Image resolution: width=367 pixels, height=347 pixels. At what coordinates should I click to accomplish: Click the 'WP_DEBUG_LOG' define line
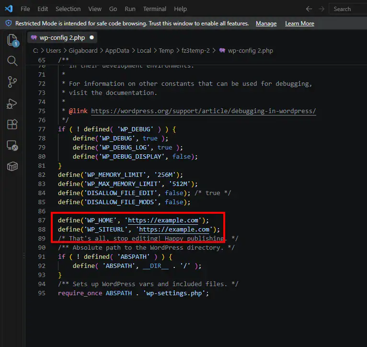pos(127,148)
